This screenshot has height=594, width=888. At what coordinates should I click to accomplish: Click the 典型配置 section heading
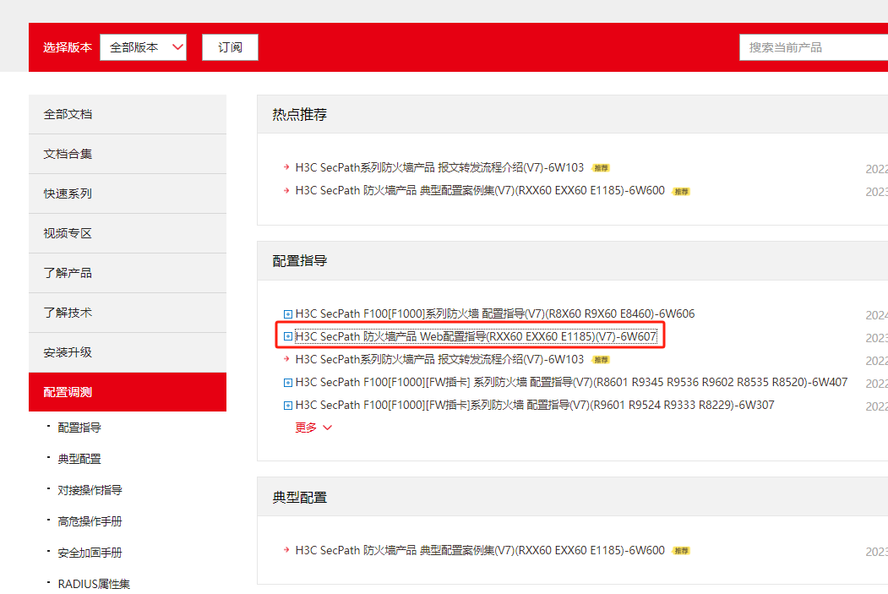(x=300, y=498)
